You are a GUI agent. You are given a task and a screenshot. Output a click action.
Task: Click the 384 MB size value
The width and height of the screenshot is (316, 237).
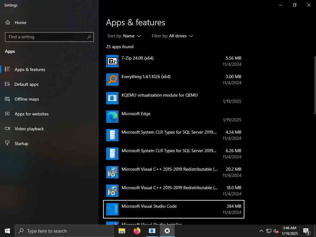click(234, 206)
